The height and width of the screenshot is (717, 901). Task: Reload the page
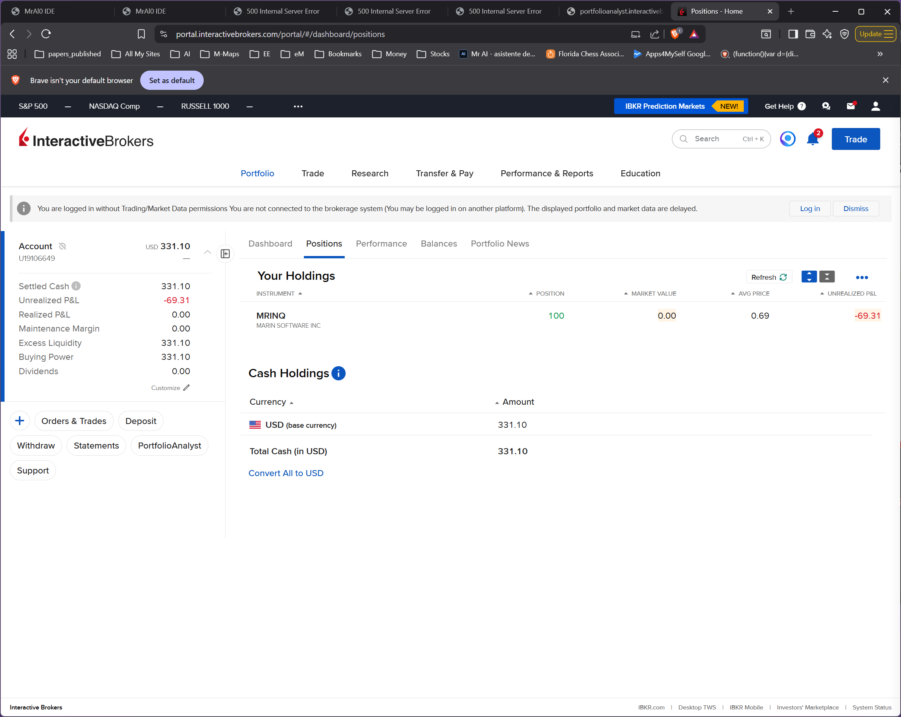(x=46, y=34)
